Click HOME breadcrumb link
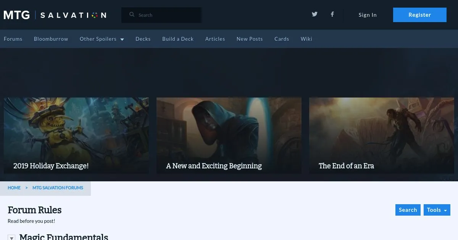Screen dimensions: 458x240 (14, 188)
